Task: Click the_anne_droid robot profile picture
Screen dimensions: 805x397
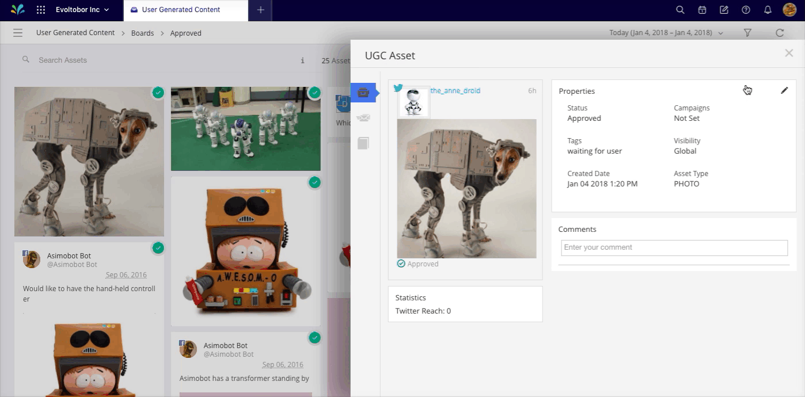Action: [x=414, y=102]
